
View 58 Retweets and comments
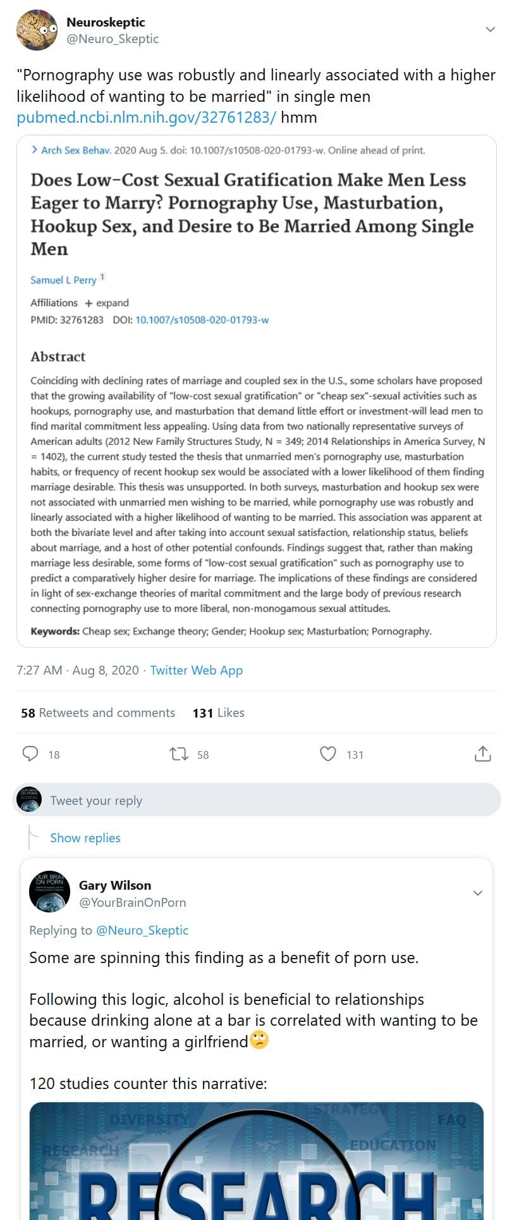[x=98, y=713]
